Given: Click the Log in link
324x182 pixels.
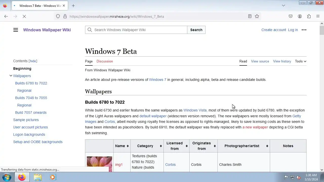Looking at the screenshot, I should pyautogui.click(x=293, y=30).
